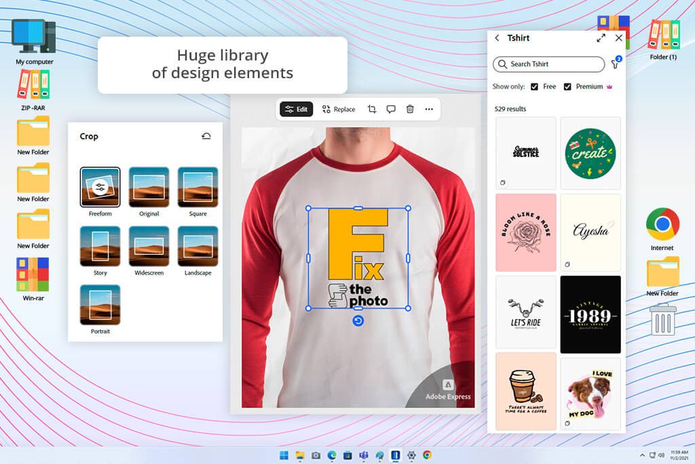
Task: Open the Camera app from the taskbar
Action: (316, 455)
